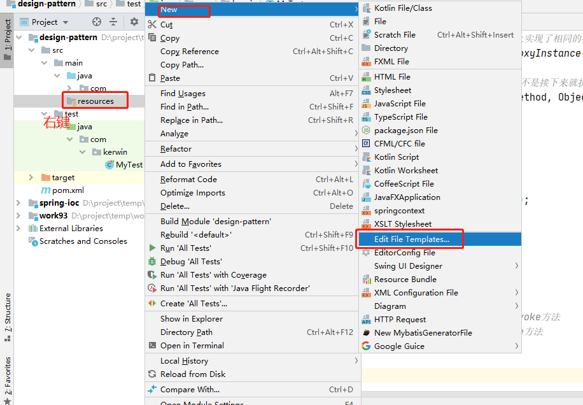The height and width of the screenshot is (405, 583).
Task: Collapse the kerwin package arrow
Action: [83, 152]
